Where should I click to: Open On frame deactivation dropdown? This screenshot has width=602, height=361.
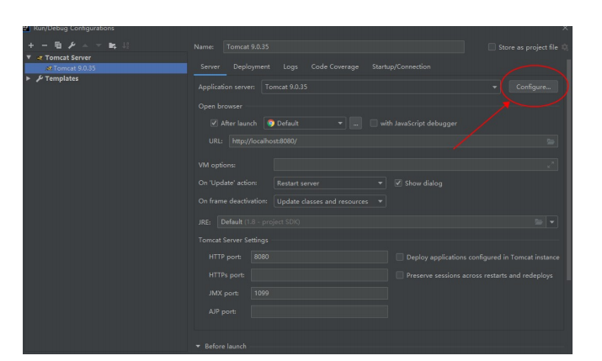pos(330,201)
